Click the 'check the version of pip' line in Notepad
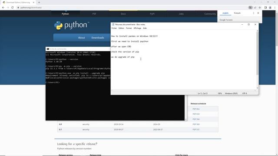Viewport: 278px width, 156px height. [125, 52]
